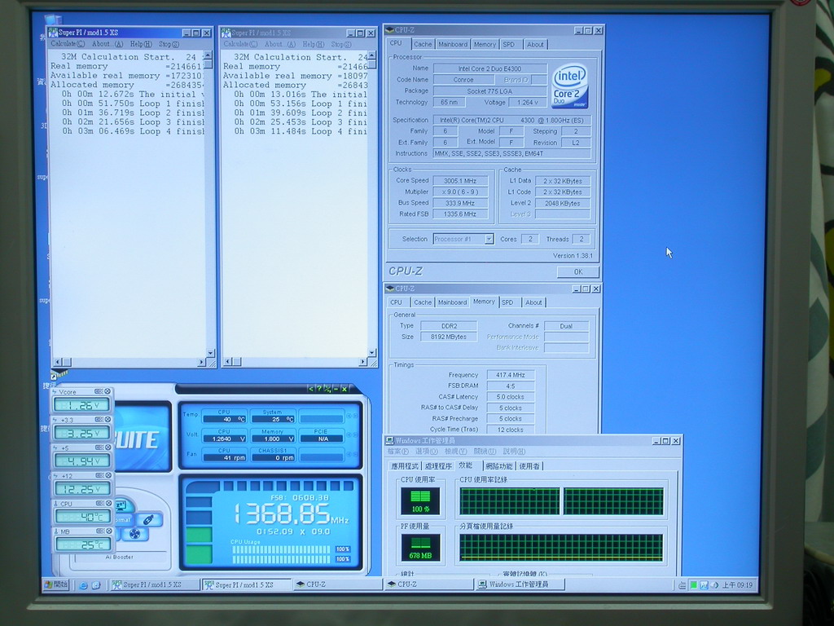This screenshot has height=626, width=834.
Task: Open Internet Explorer from quick launch
Action: [x=84, y=585]
